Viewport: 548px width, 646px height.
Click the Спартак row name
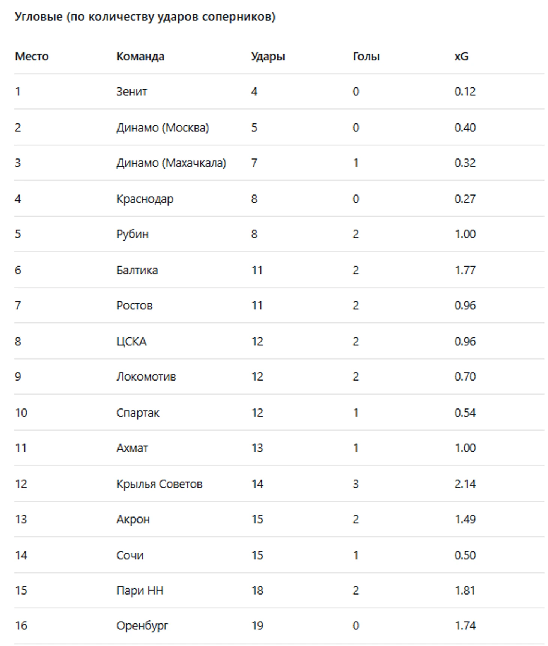[x=138, y=413]
